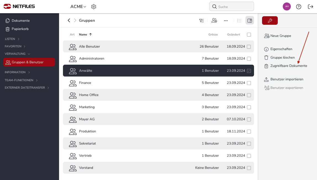This screenshot has height=180, width=317.
Task: Check the Administratoren checkbox
Action: point(249,59)
